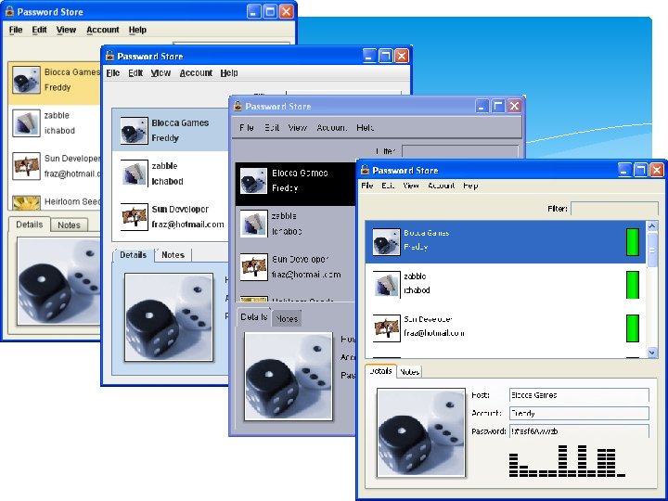Select Sun Developer icon in second light-blue window
Screen dimensions: 668x501
click(135, 217)
